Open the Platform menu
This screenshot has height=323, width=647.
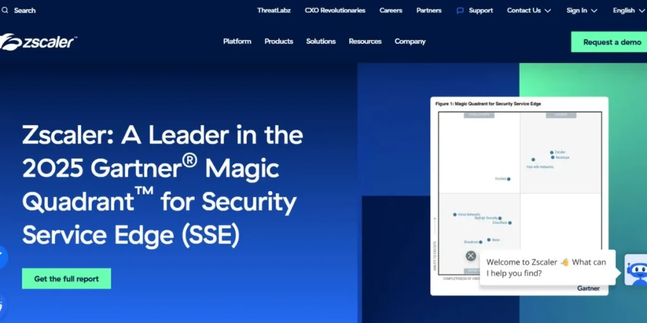pos(238,41)
